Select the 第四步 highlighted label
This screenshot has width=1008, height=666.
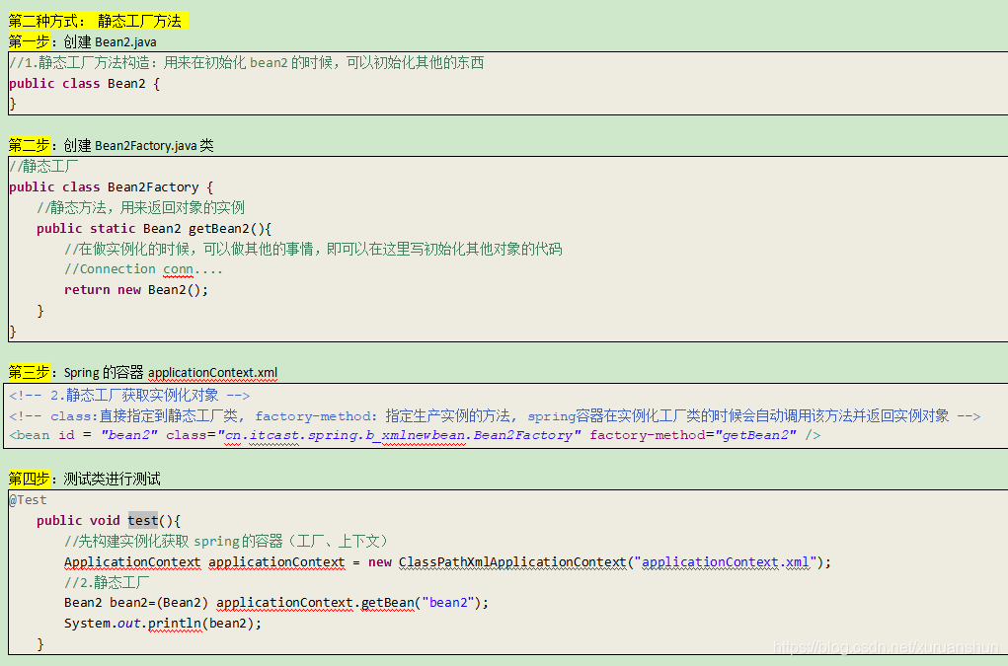click(x=28, y=479)
